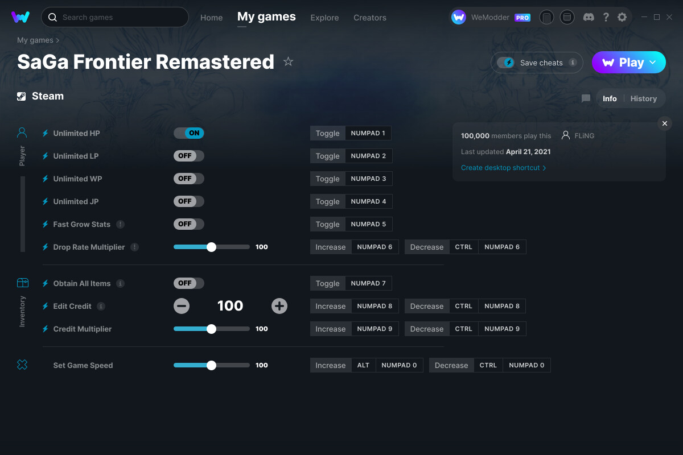The image size is (683, 455).
Task: Increase Edit Credit with plus button
Action: click(279, 306)
